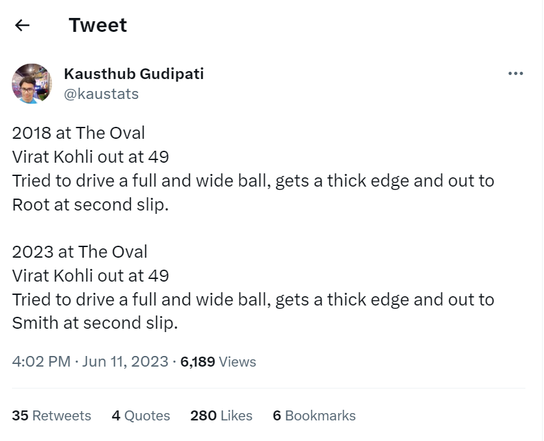Click the "Tried to drive" line under 2018
This screenshot has width=544, height=441.
point(252,181)
